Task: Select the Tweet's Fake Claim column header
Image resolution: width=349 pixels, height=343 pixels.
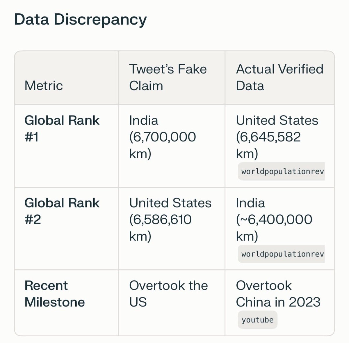Action: point(168,77)
